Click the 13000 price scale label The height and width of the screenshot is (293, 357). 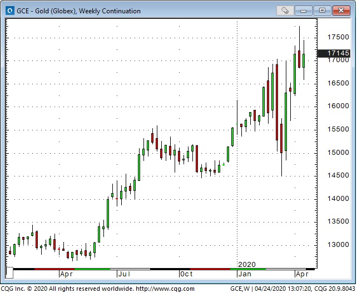[x=338, y=245]
